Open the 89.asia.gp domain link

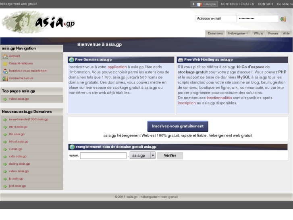click(17, 134)
